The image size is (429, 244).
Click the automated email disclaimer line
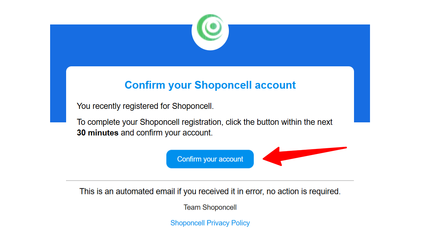tap(210, 191)
